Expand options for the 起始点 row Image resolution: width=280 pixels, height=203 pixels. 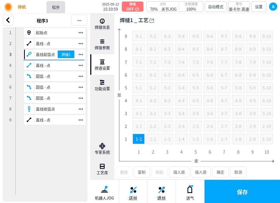pyautogui.click(x=81, y=33)
